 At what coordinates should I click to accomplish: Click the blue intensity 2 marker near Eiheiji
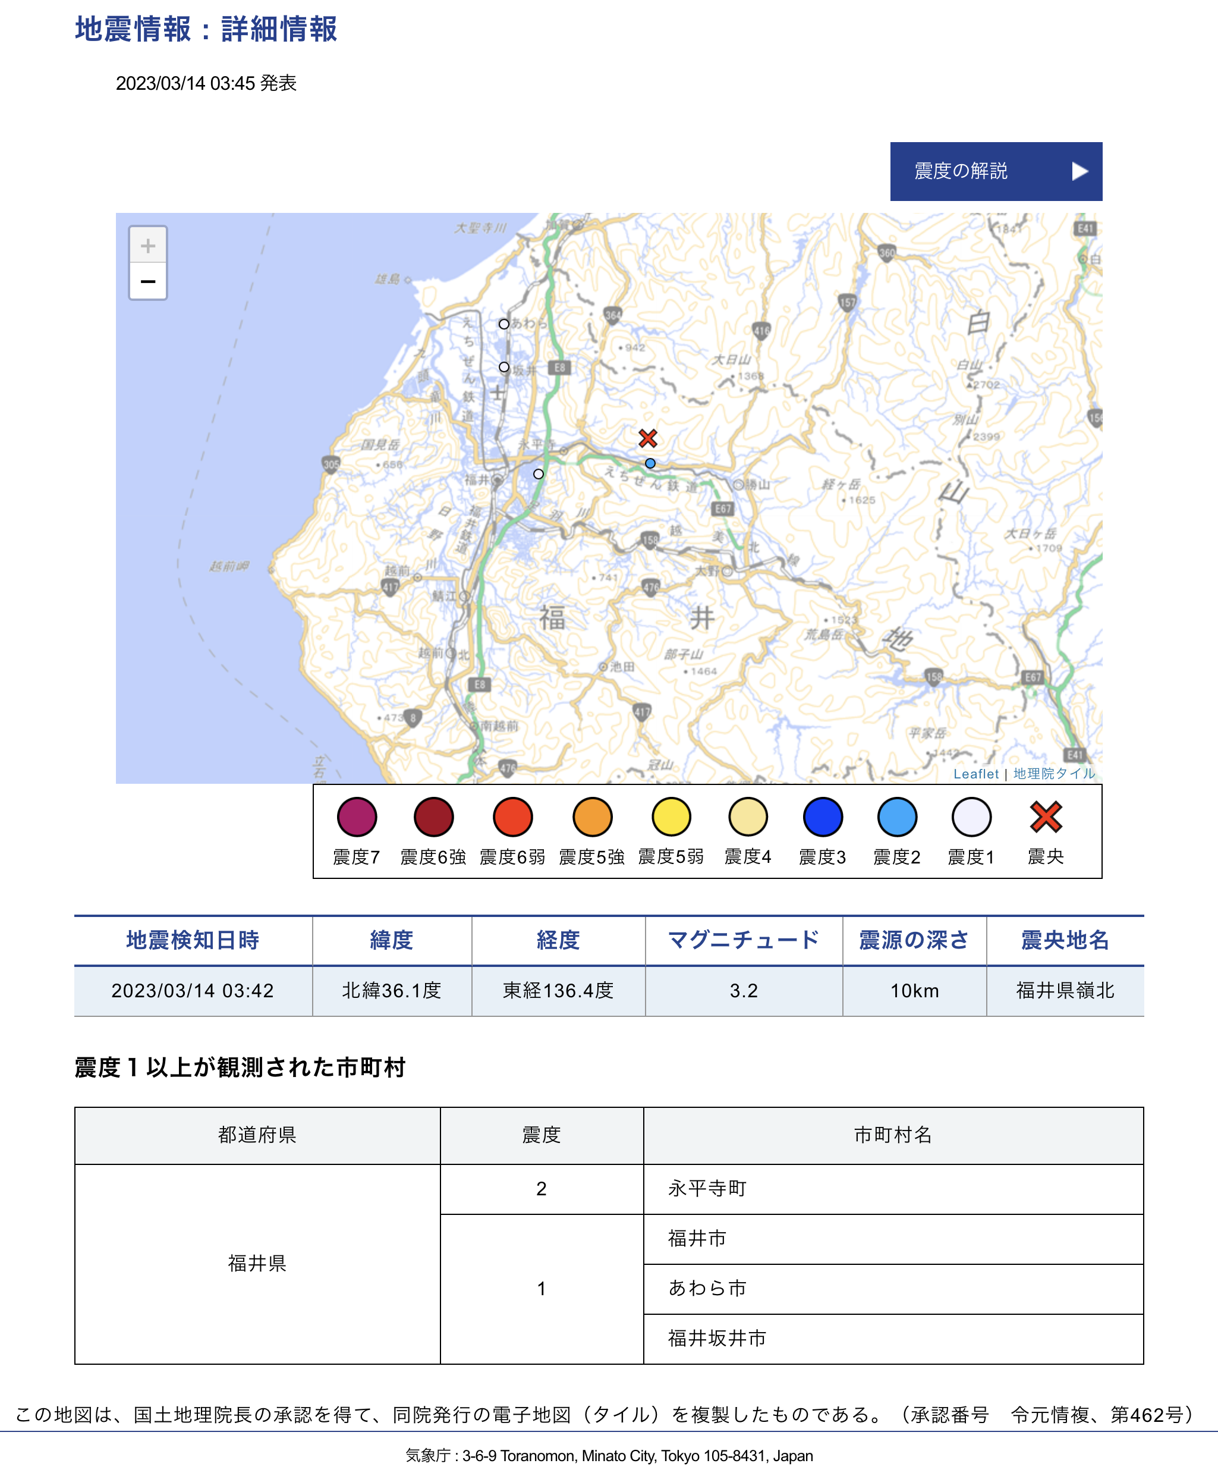pos(650,463)
